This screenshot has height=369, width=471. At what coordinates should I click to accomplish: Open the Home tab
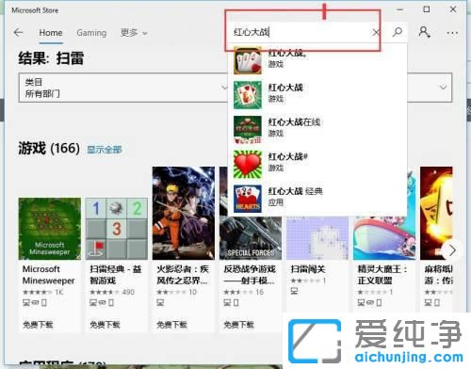click(51, 33)
